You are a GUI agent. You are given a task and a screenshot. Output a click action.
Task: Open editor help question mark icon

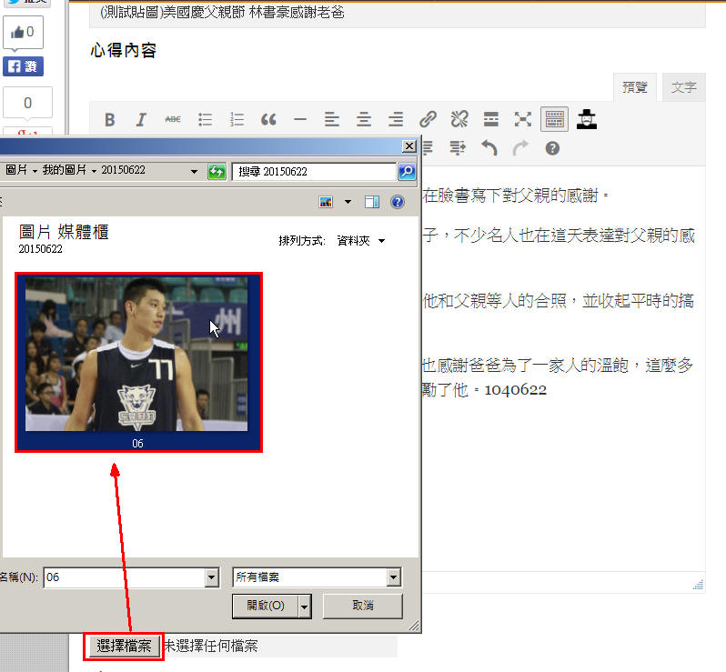coord(552,147)
